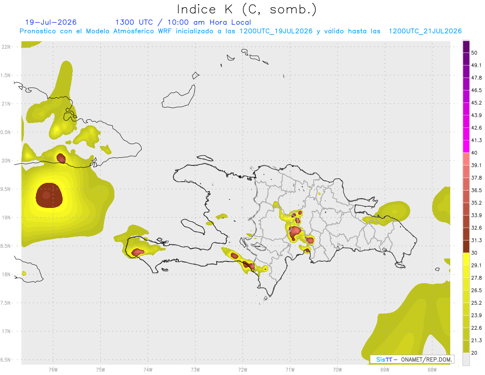Click the latitude label '17N'

tap(6, 331)
